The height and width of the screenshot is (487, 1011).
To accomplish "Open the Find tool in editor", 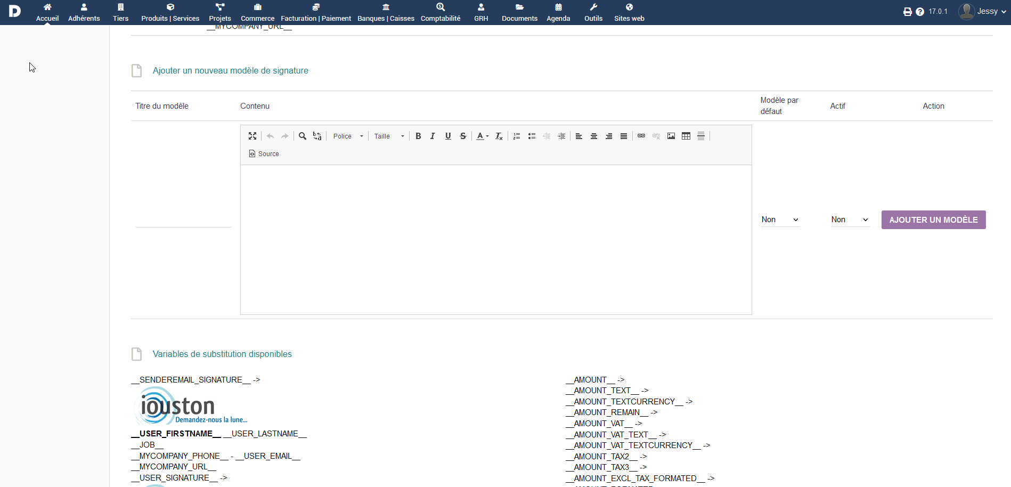I will point(303,136).
